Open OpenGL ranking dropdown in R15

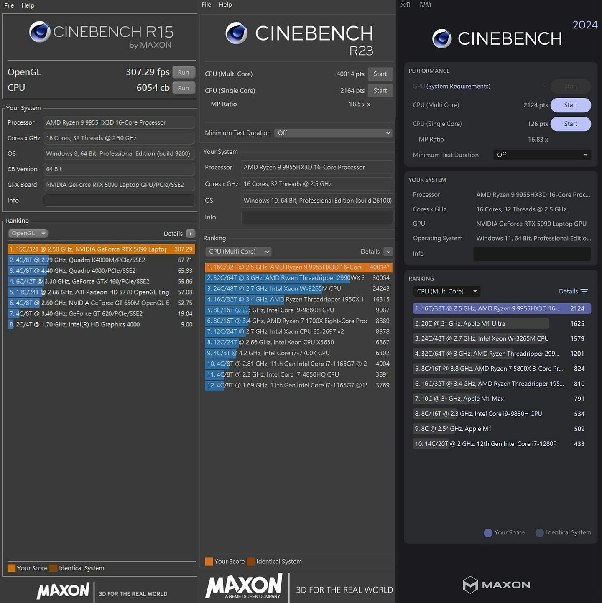28,233
